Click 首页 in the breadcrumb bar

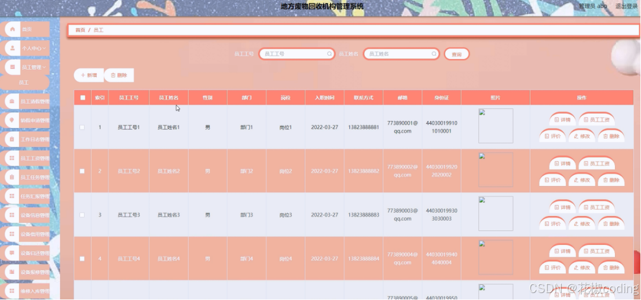tap(80, 30)
